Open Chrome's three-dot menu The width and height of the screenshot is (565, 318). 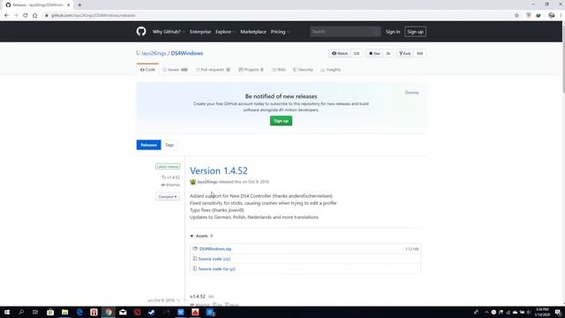pos(561,16)
